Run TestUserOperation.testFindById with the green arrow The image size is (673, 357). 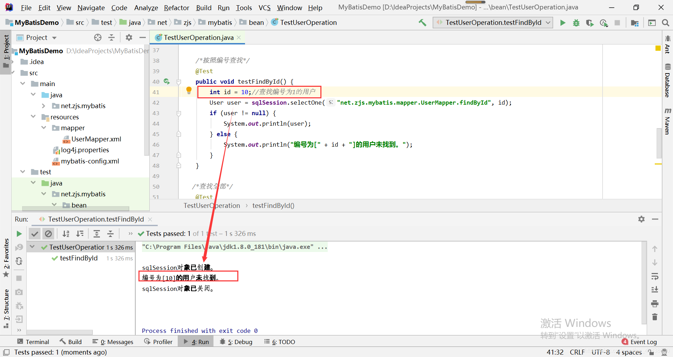(563, 23)
